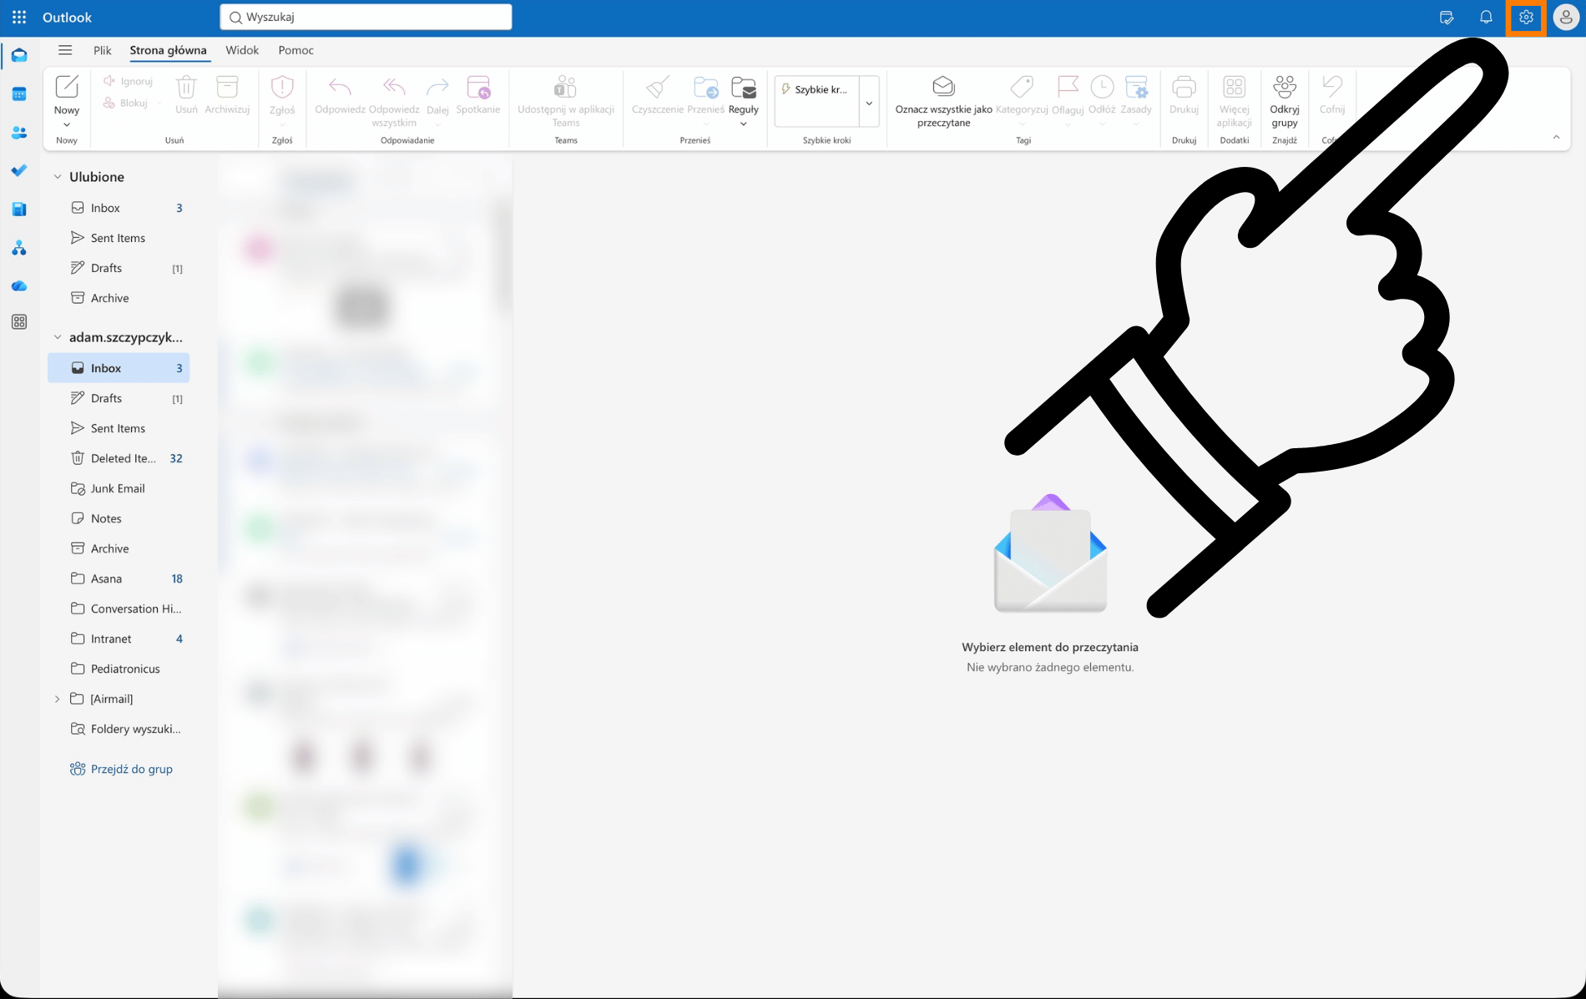
Task: Open the Intranet folder
Action: [119, 638]
